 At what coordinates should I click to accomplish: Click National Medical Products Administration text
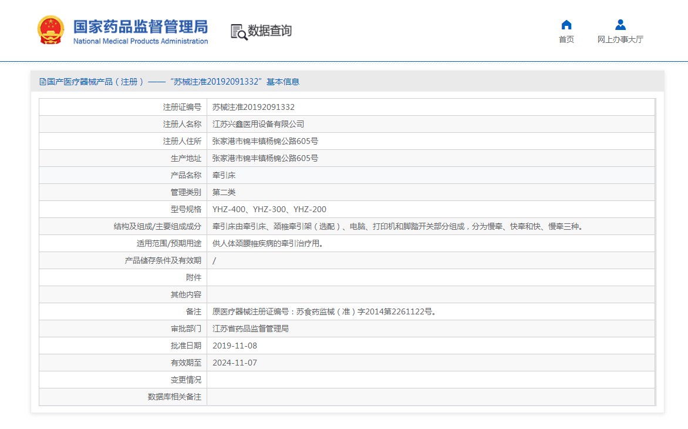pos(140,41)
